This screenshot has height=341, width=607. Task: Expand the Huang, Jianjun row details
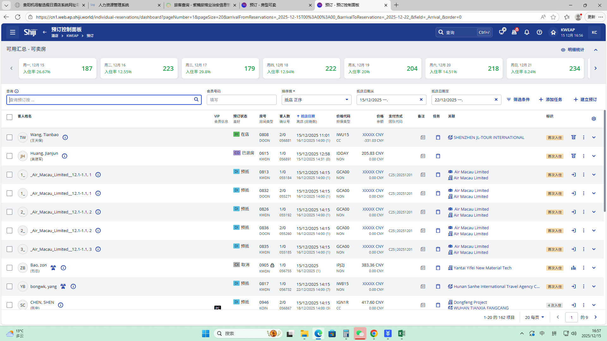(594, 156)
